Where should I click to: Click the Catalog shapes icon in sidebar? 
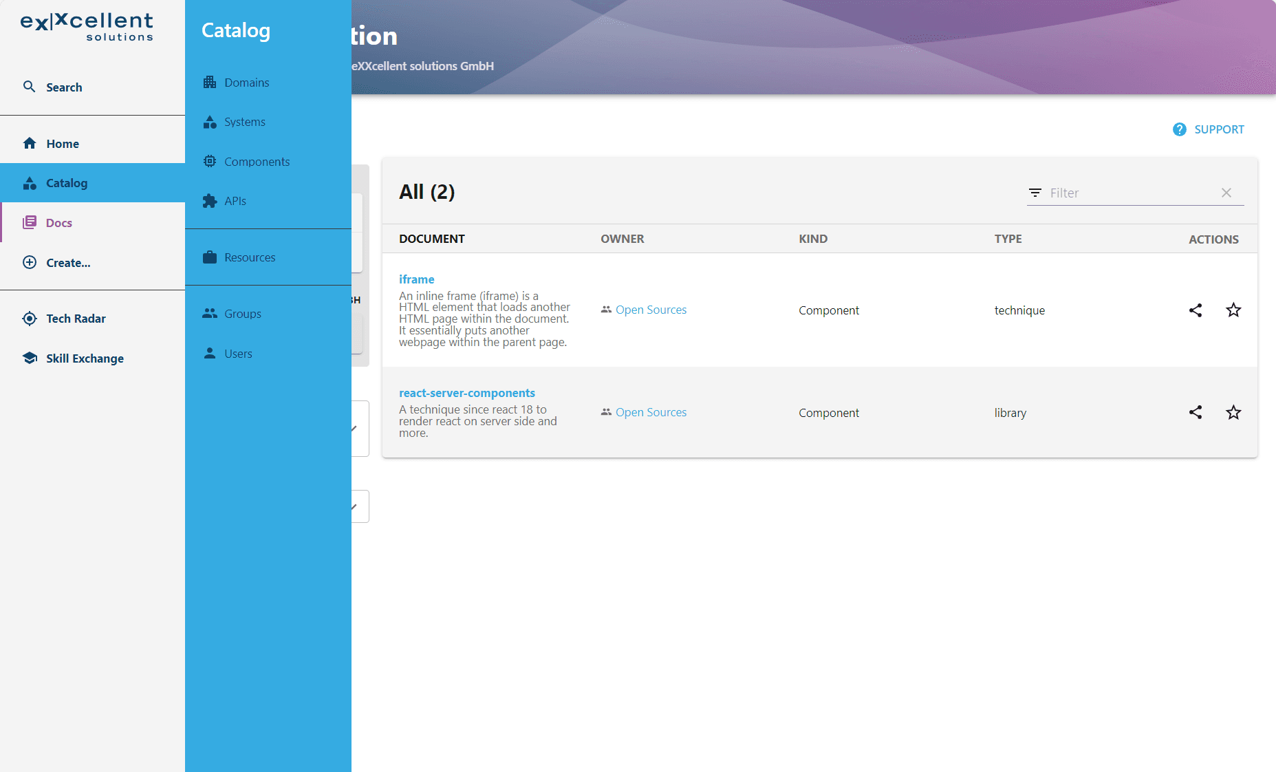[x=30, y=183]
